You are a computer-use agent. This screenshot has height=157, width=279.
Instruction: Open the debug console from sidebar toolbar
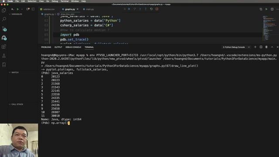click(33, 9)
